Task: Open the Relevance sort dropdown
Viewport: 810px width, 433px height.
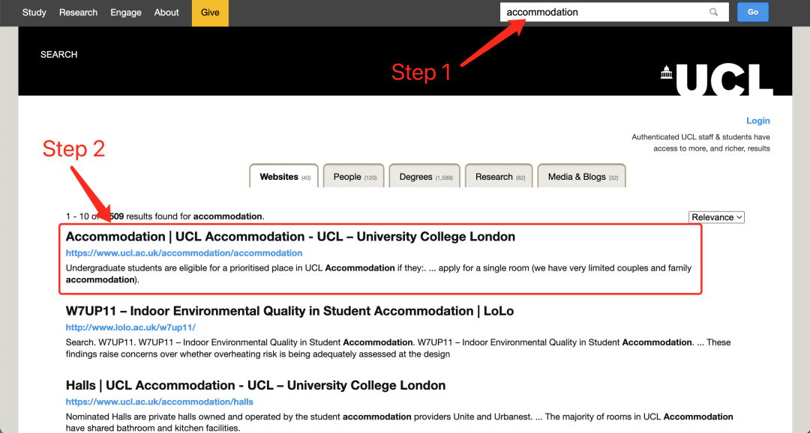Action: [x=716, y=217]
